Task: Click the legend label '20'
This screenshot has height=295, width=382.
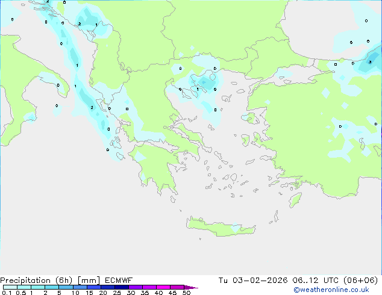Action: click(x=103, y=293)
